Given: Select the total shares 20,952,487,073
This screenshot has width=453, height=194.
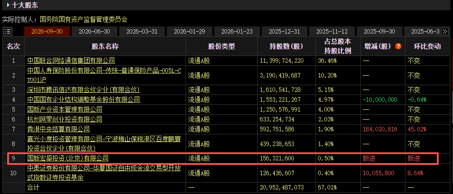Looking at the screenshot, I should tap(282, 188).
